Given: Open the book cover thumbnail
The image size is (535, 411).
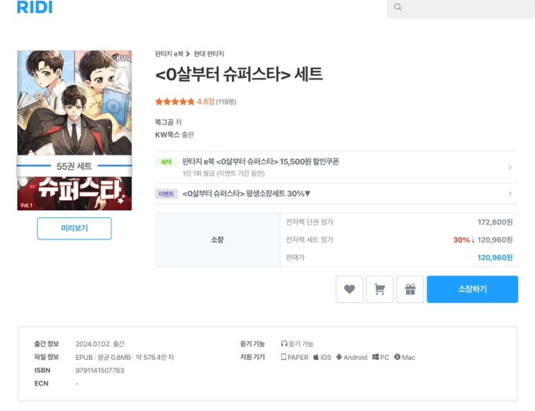Looking at the screenshot, I should [74, 130].
